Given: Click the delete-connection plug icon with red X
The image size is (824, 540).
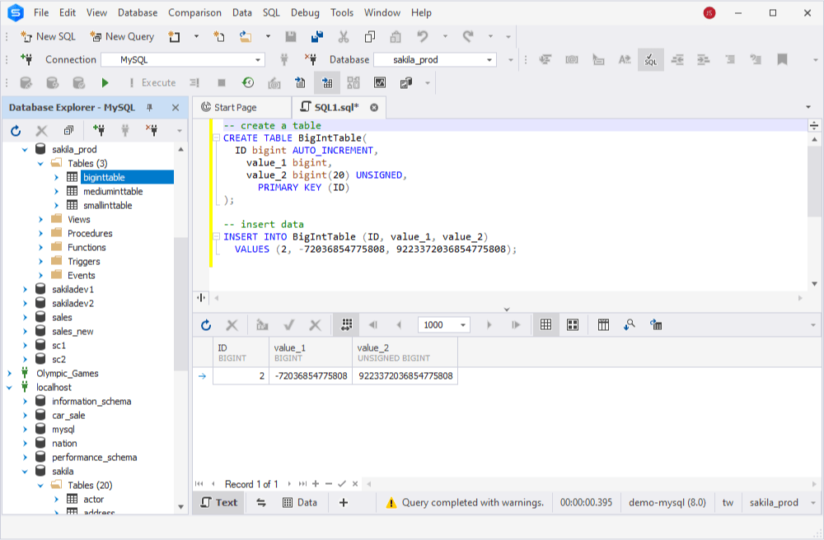Looking at the screenshot, I should pos(152,130).
